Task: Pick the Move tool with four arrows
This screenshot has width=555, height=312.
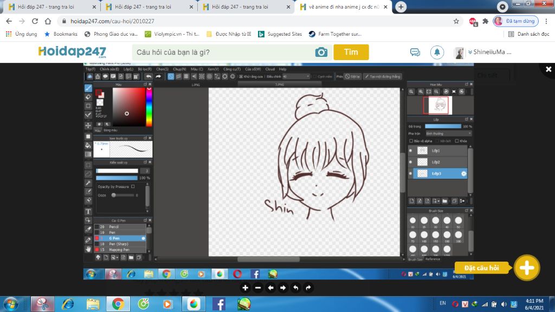Action: coord(88,126)
